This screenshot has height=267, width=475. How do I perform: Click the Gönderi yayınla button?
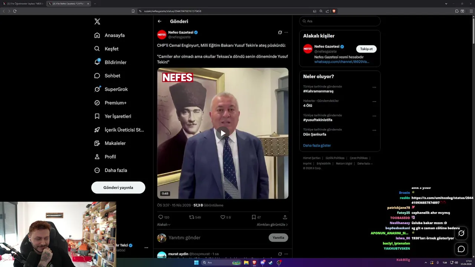pos(118,188)
